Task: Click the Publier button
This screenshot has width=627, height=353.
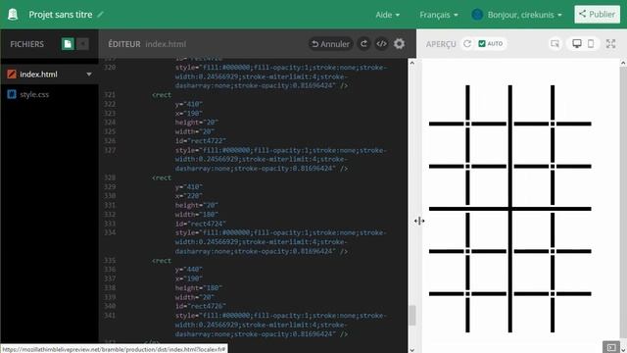Action: coord(597,15)
